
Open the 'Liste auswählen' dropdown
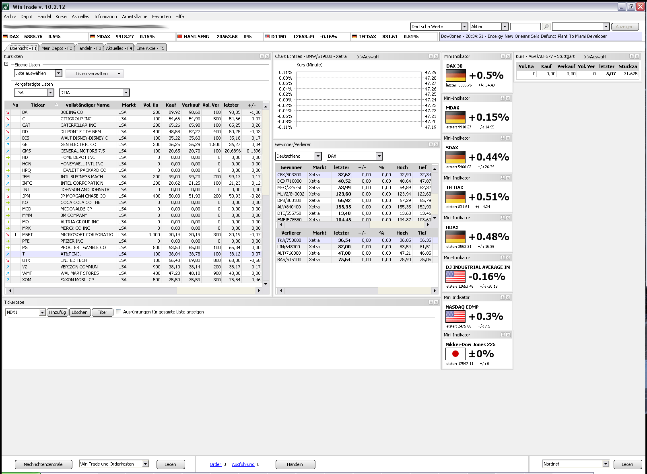[x=59, y=73]
